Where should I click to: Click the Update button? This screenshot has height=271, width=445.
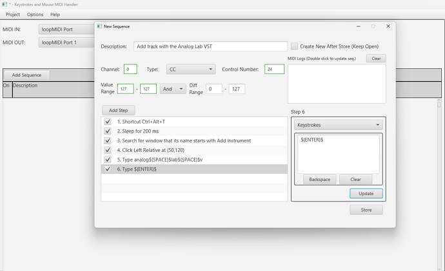point(366,193)
